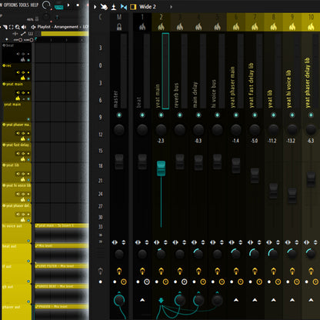Mute the yeat lib mixer track green LED
Viewport: 320px width, 320px height.
pyautogui.click(x=273, y=115)
